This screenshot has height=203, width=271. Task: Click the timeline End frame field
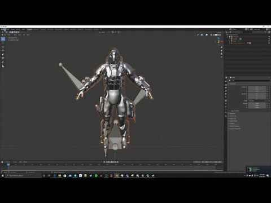[217, 162]
